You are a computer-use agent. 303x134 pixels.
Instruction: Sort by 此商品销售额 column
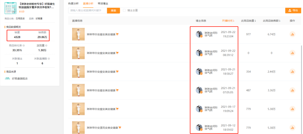[272, 21]
